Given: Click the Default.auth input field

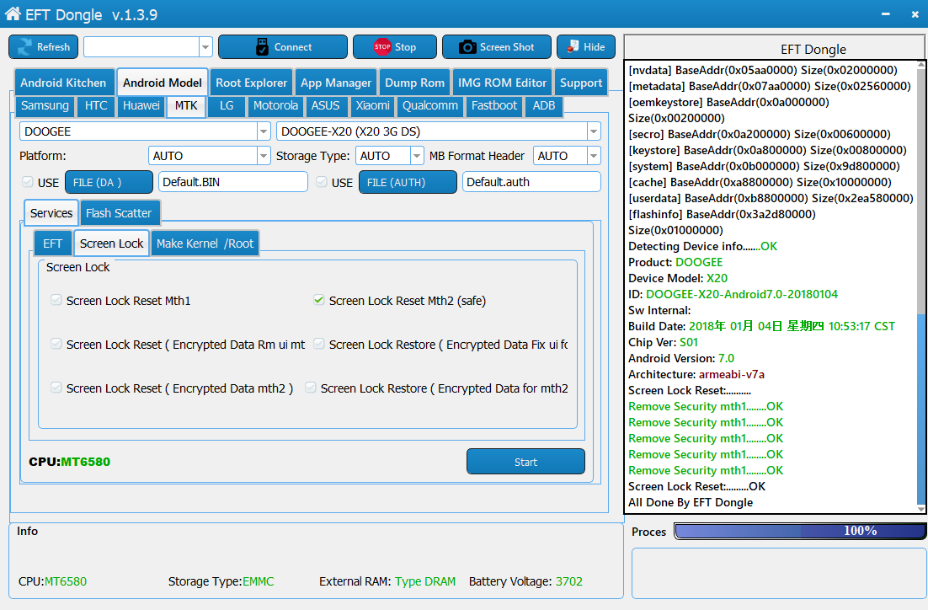Looking at the screenshot, I should click(x=531, y=182).
